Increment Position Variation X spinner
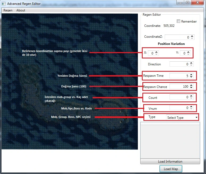The height and width of the screenshot is (174, 206). click(156, 52)
